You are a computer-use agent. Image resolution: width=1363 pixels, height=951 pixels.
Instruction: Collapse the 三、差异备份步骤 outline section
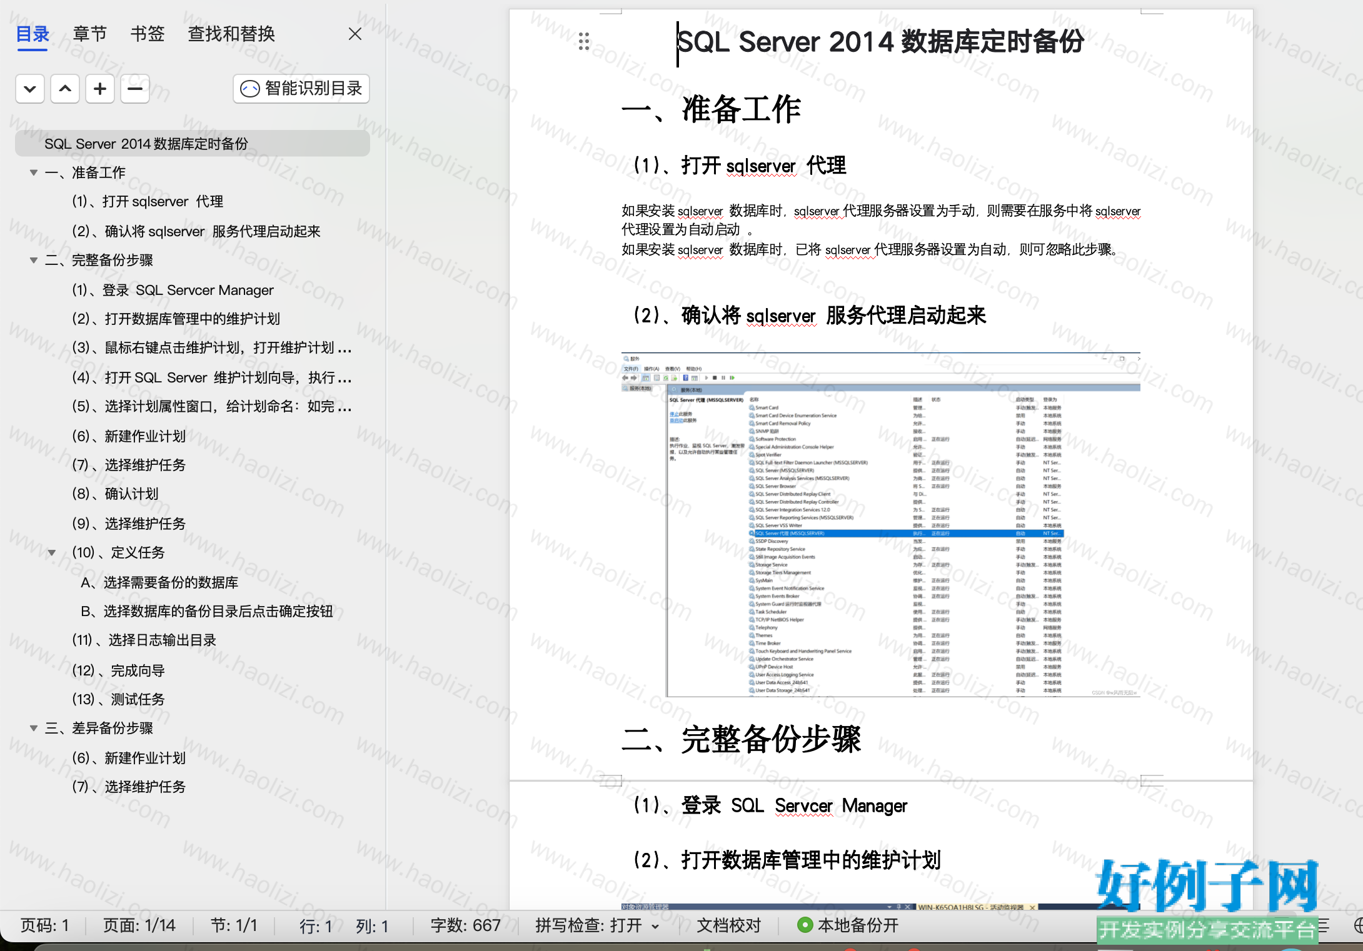(x=34, y=728)
